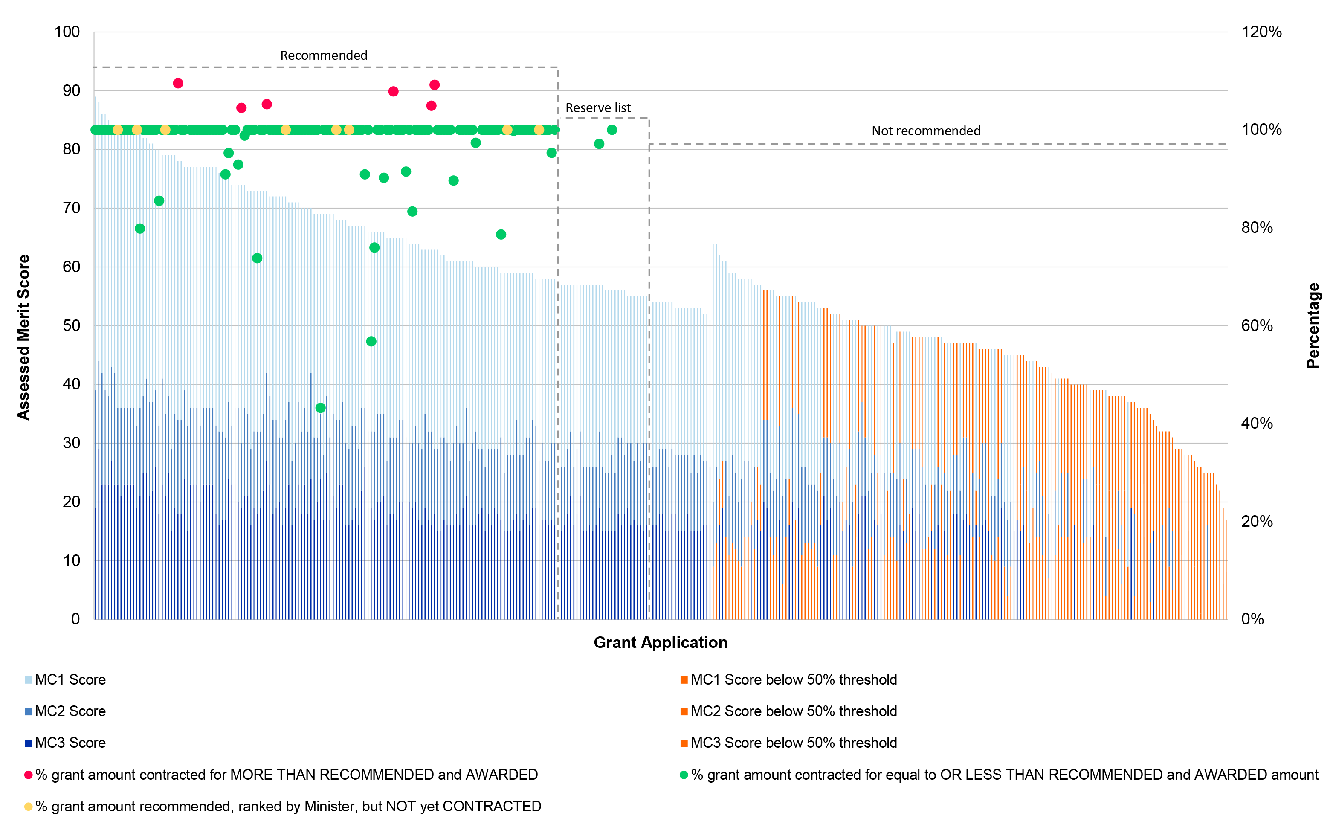
Task: Click the rightmost green dot in Reserve list
Action: click(611, 130)
